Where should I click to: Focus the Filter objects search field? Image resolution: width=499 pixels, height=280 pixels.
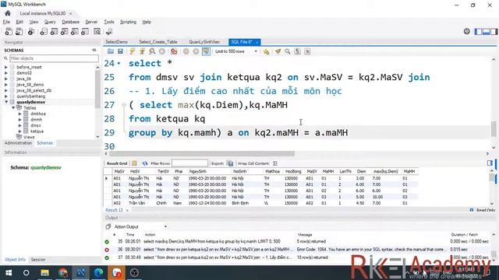(x=54, y=58)
